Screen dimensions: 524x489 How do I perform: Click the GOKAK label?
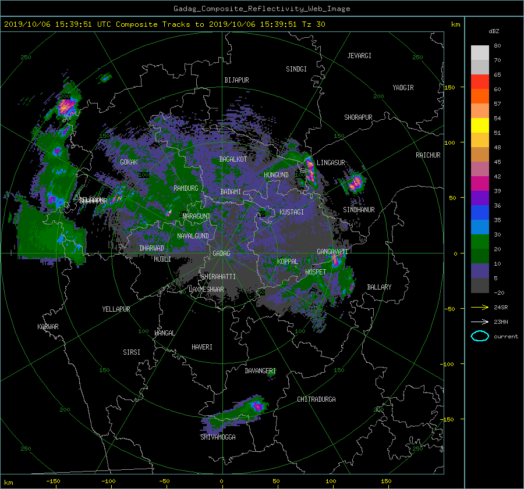[x=129, y=162]
